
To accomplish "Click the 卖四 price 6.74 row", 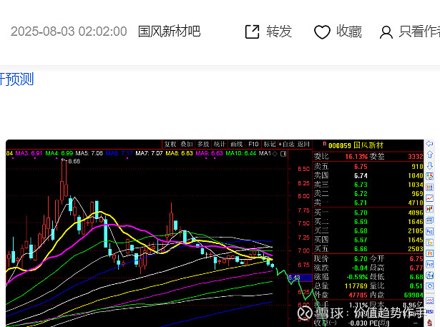I will 368,176.
